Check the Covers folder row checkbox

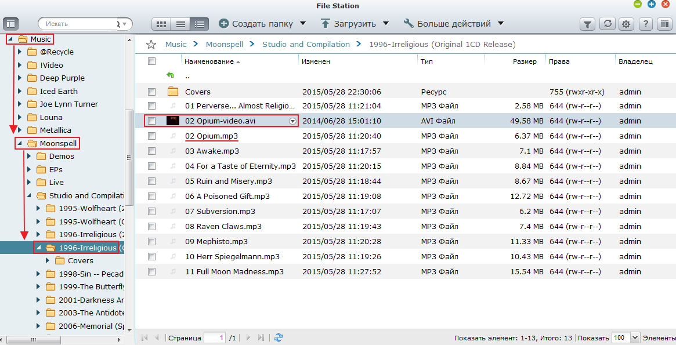152,92
